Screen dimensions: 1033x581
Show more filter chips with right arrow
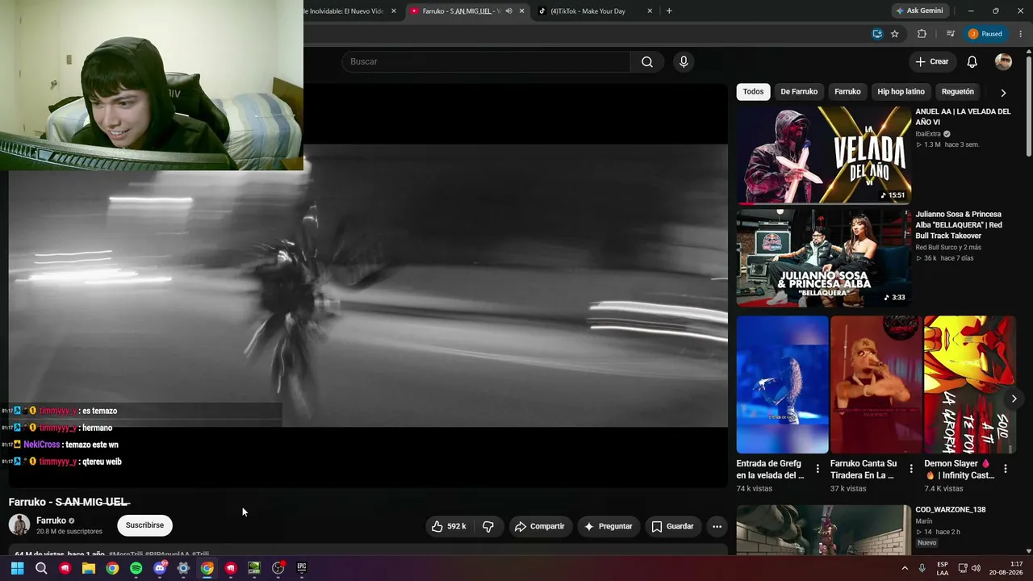click(x=1003, y=92)
